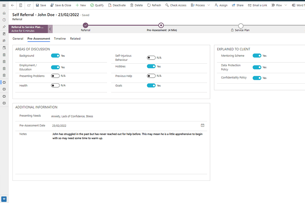
Task: Open the hamburger navigation menu
Action: pos(4,5)
